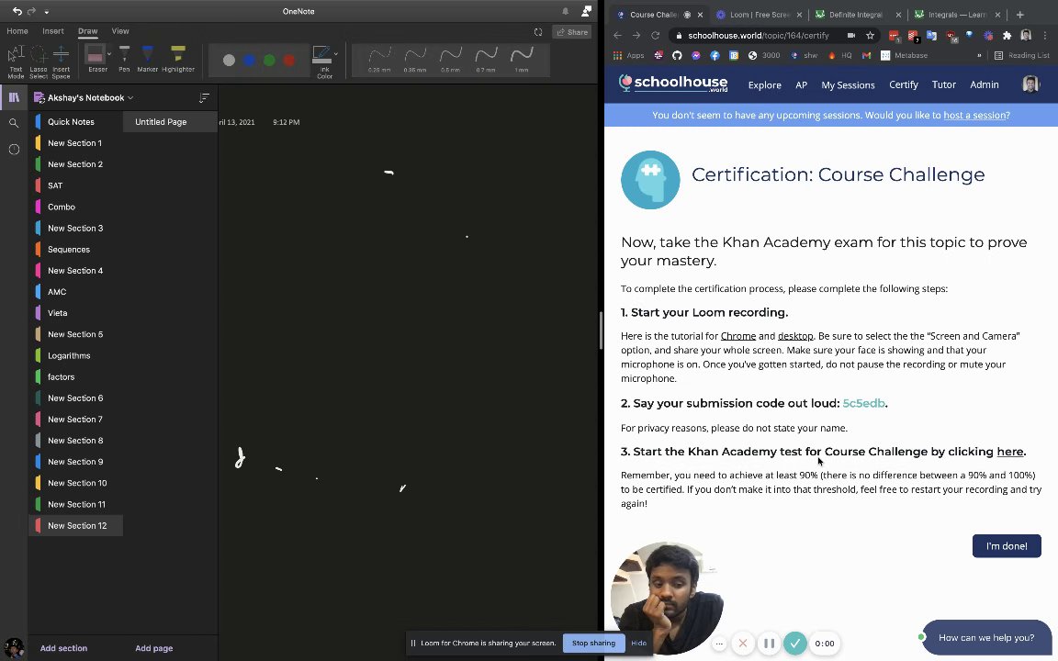The width and height of the screenshot is (1058, 661).
Task: Cancel the Loom recording with X
Action: pos(743,644)
